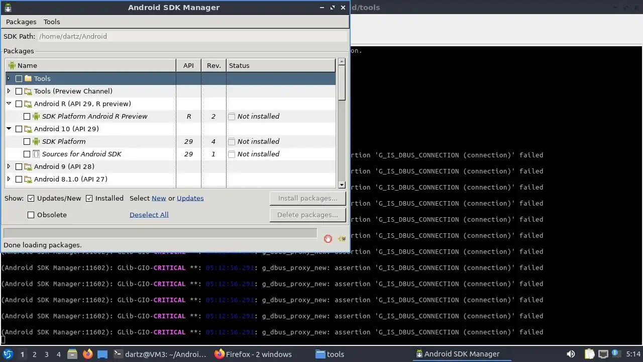Collapse the Android R (API 29, R preview) node
Image resolution: width=643 pixels, height=362 pixels.
[9, 104]
